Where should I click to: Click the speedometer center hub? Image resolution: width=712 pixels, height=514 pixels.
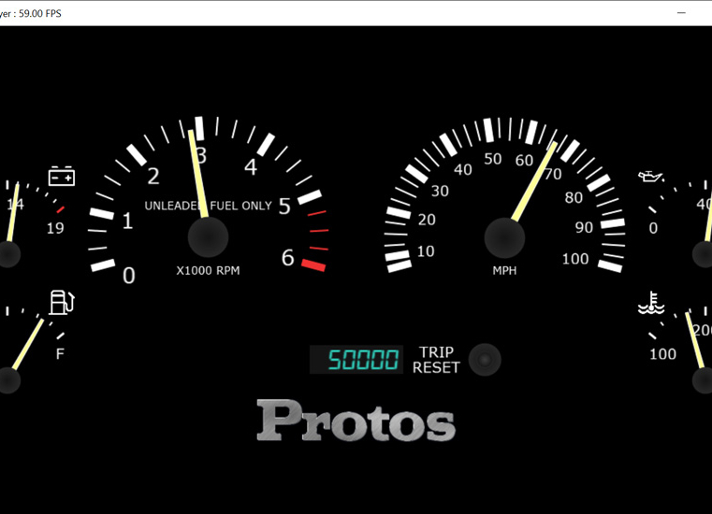point(504,238)
